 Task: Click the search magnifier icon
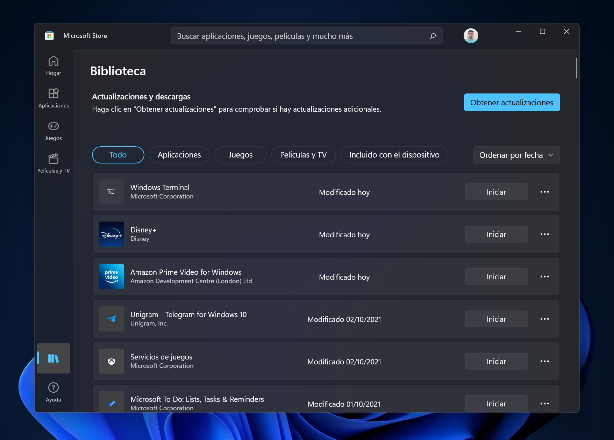point(433,36)
